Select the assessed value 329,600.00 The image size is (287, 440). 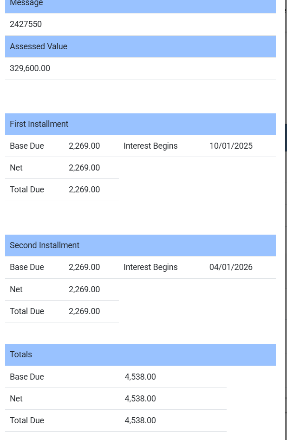tap(30, 68)
